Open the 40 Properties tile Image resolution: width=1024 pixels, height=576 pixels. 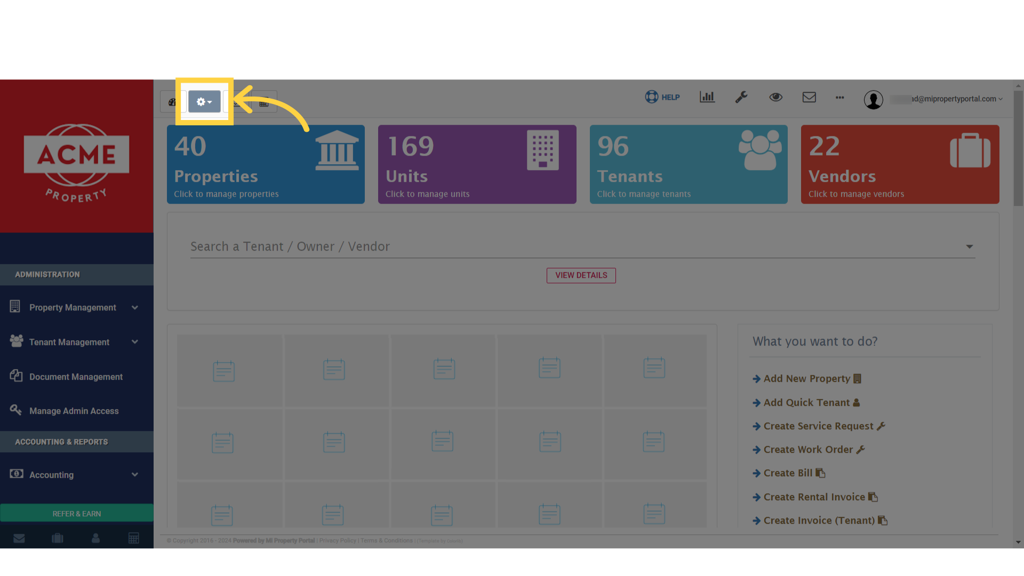tap(266, 164)
